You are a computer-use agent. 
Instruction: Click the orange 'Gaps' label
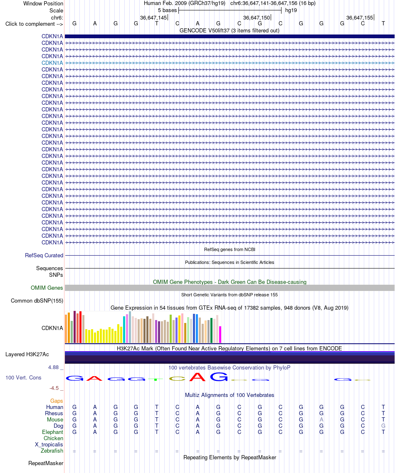(x=57, y=401)
